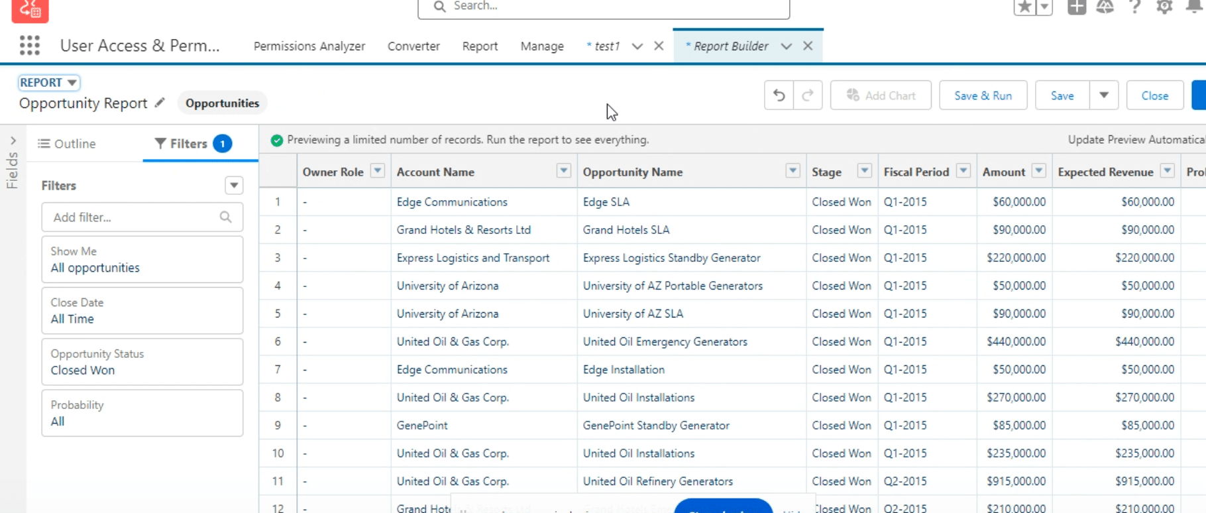Click the undo arrow button
Viewport: 1206px width, 513px height.
[x=779, y=95]
